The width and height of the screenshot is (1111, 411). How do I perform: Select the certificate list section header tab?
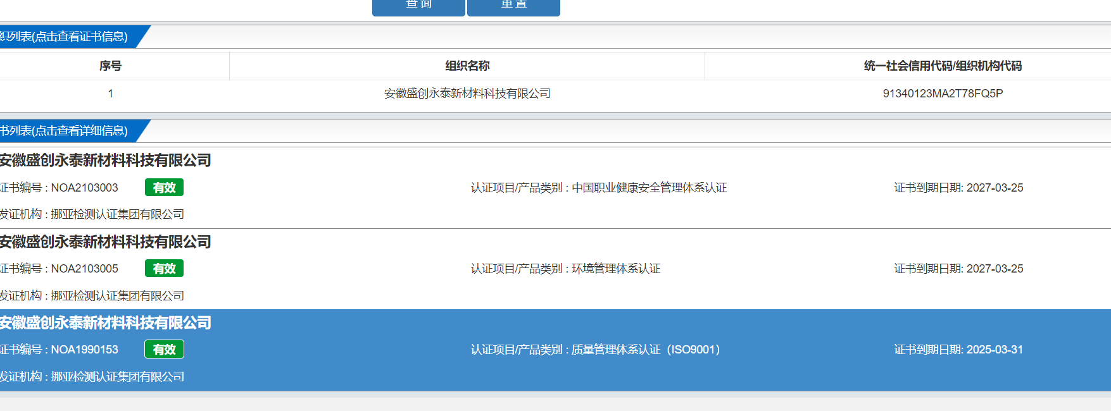pyautogui.click(x=68, y=131)
